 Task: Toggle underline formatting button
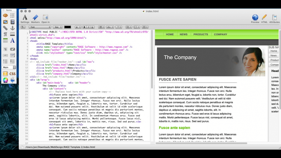(92, 27)
